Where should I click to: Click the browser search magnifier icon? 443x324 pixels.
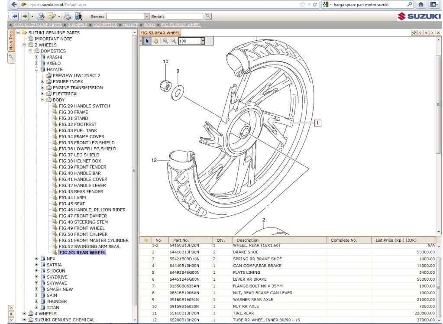[409, 4]
